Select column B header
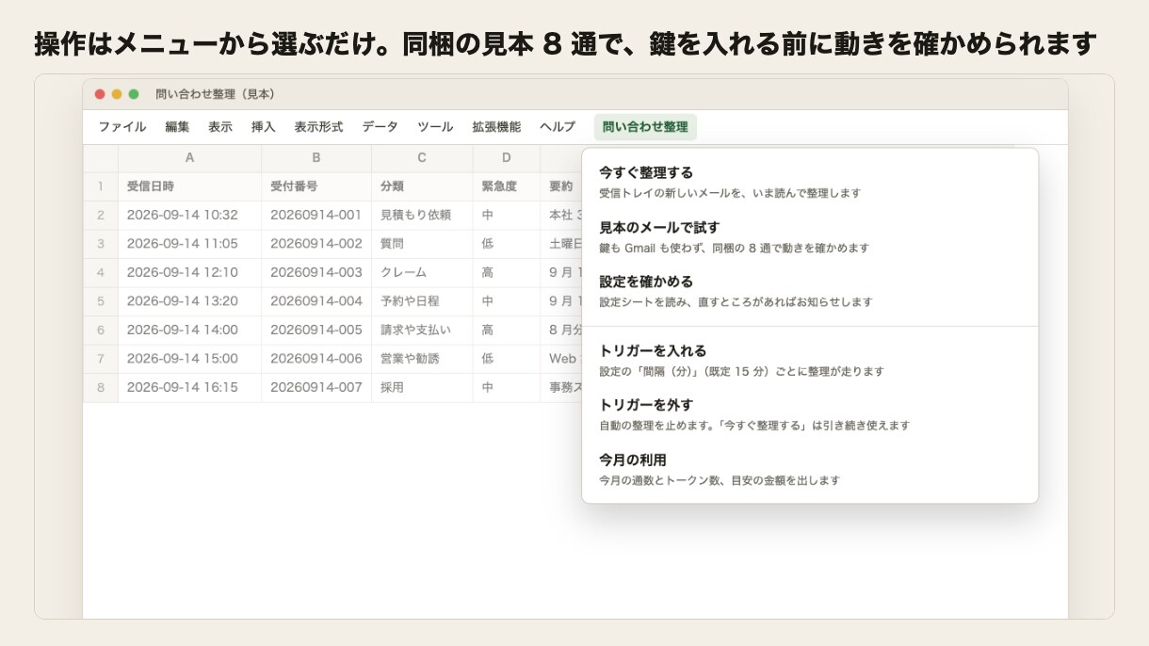The height and width of the screenshot is (646, 1149). (316, 158)
